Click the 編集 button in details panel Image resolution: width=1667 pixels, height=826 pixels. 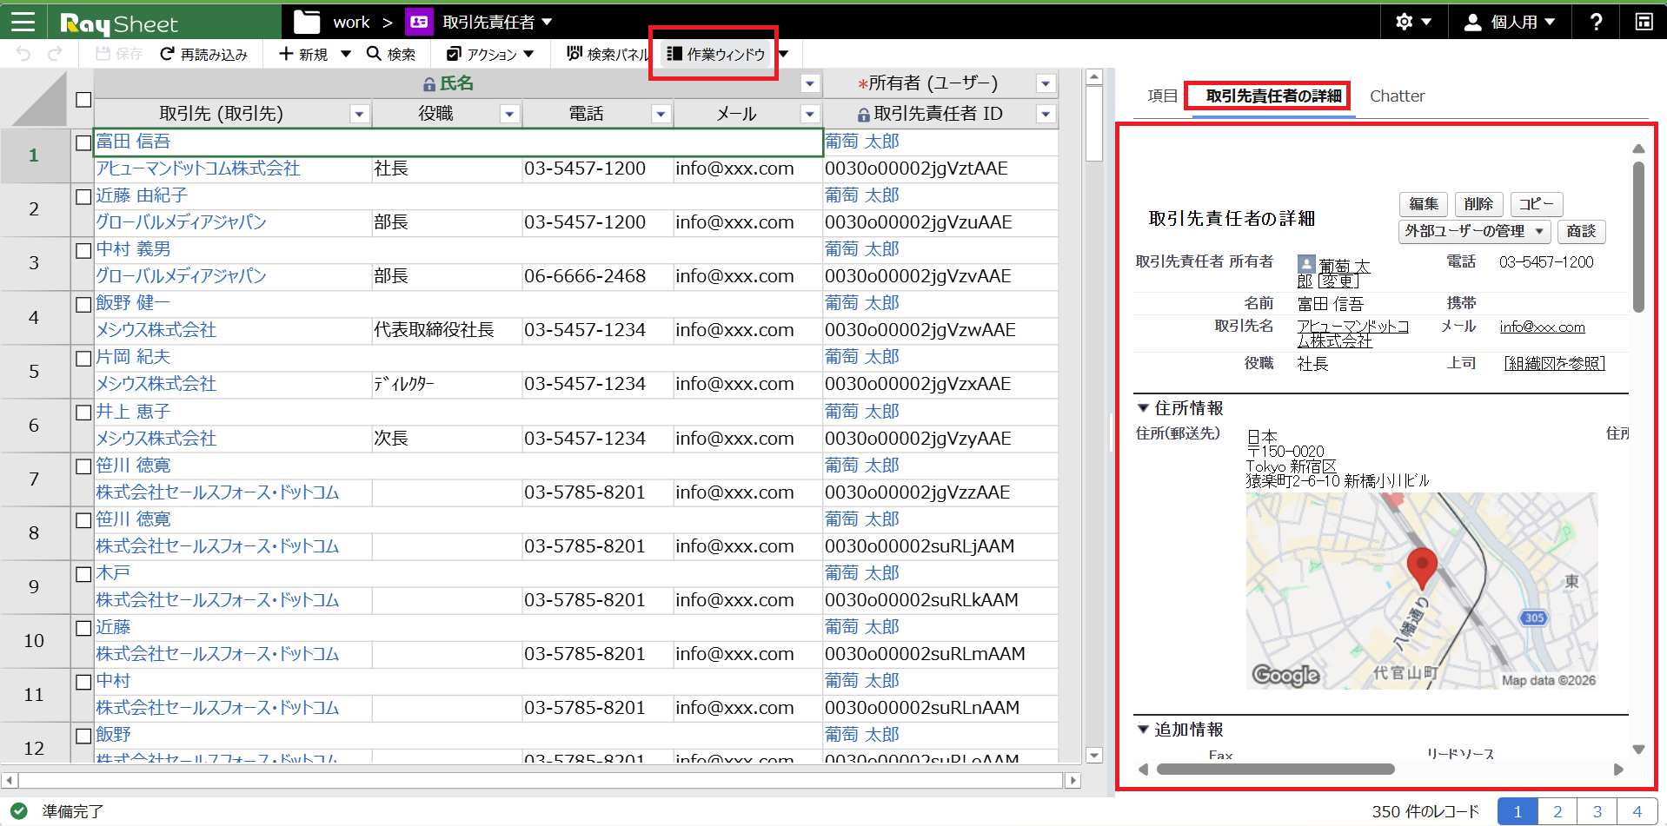click(1423, 203)
